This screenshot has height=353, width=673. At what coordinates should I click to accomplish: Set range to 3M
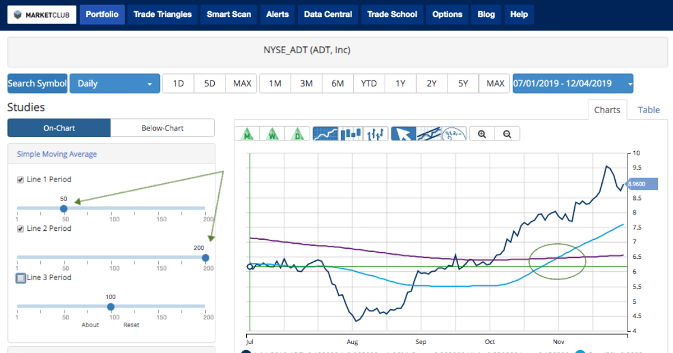pyautogui.click(x=306, y=83)
